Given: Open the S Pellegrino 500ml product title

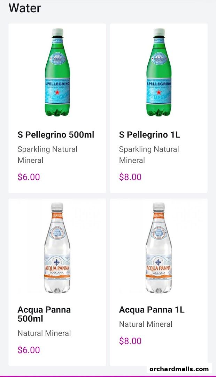Looking at the screenshot, I should click(56, 135).
